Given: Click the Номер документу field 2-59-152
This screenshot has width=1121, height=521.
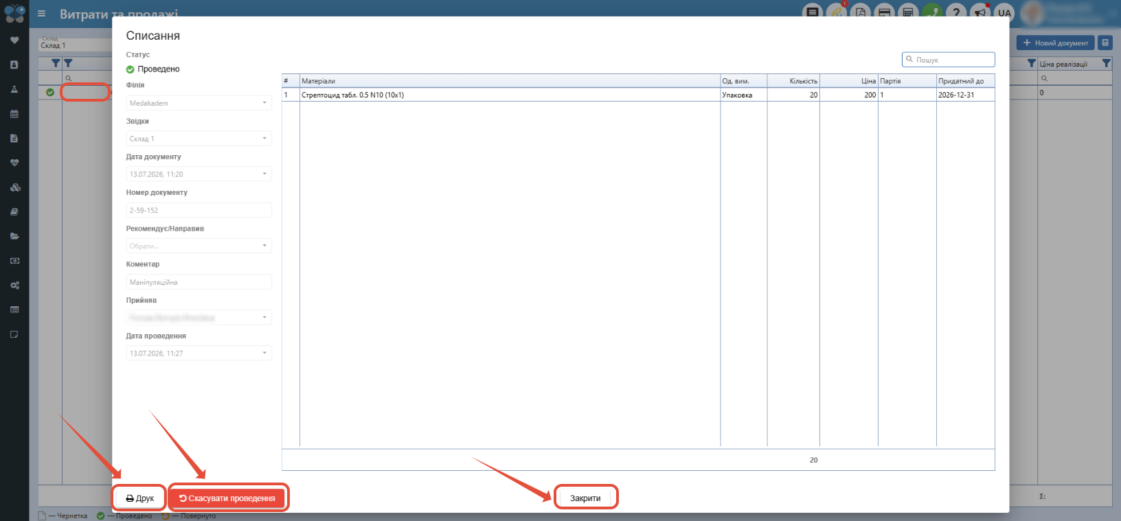Looking at the screenshot, I should pyautogui.click(x=199, y=210).
